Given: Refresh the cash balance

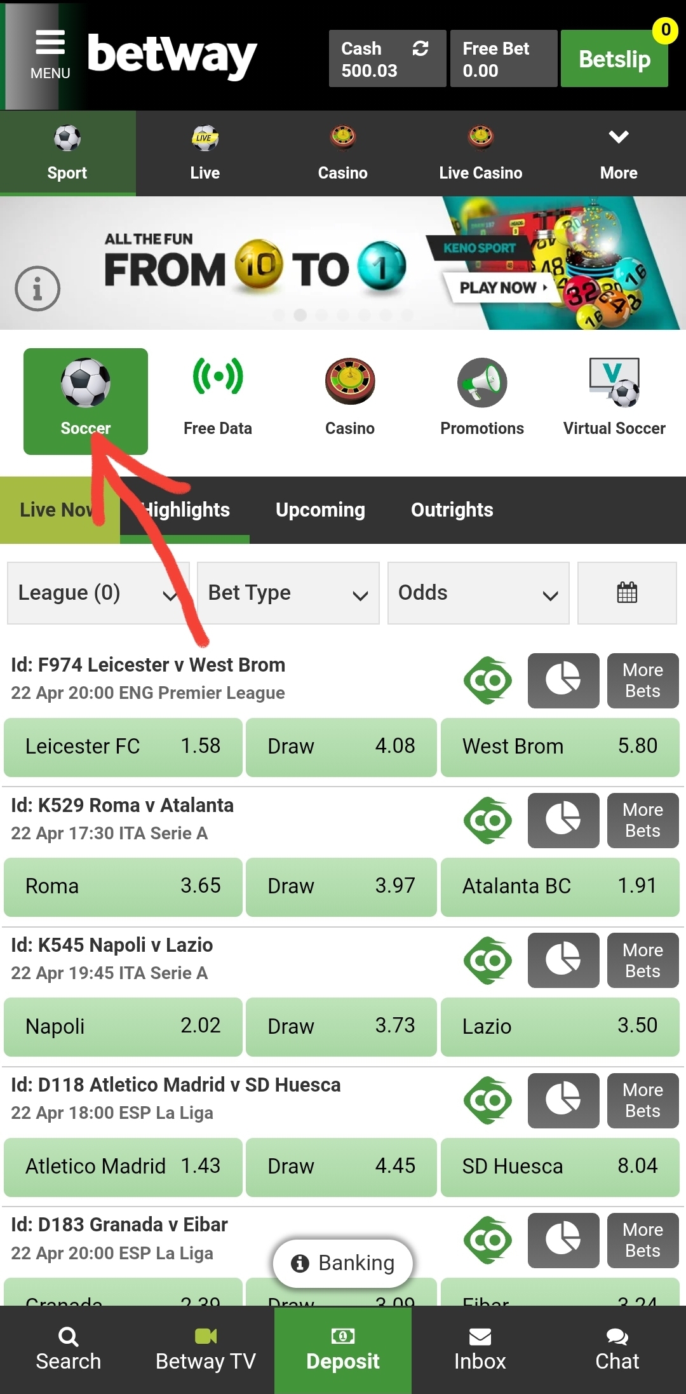Looking at the screenshot, I should (x=420, y=48).
